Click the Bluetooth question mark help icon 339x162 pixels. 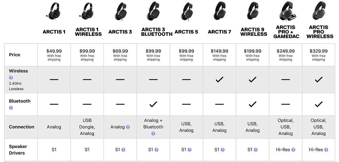tap(11, 107)
